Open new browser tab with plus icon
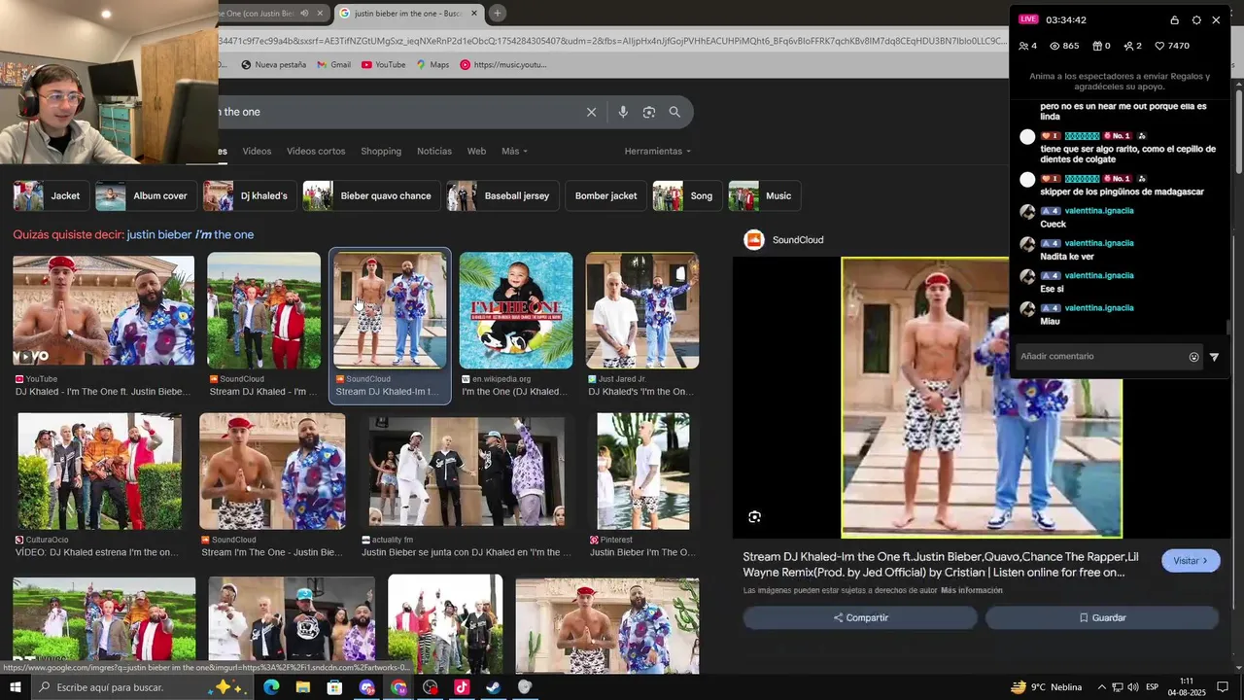Viewport: 1244px width, 700px height. point(497,13)
